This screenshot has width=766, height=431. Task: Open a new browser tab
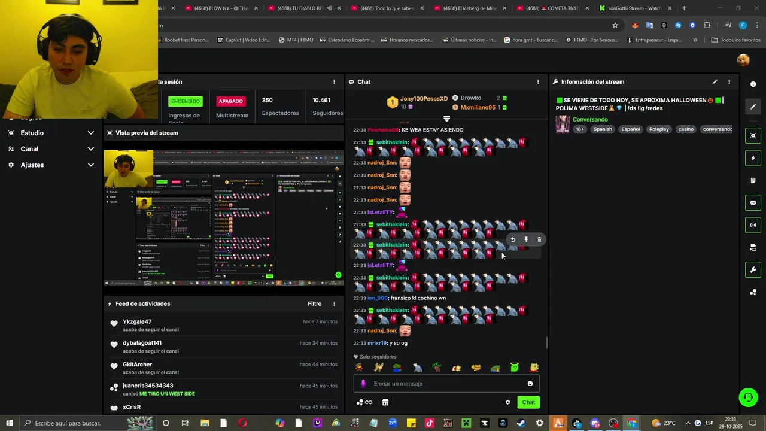click(684, 8)
